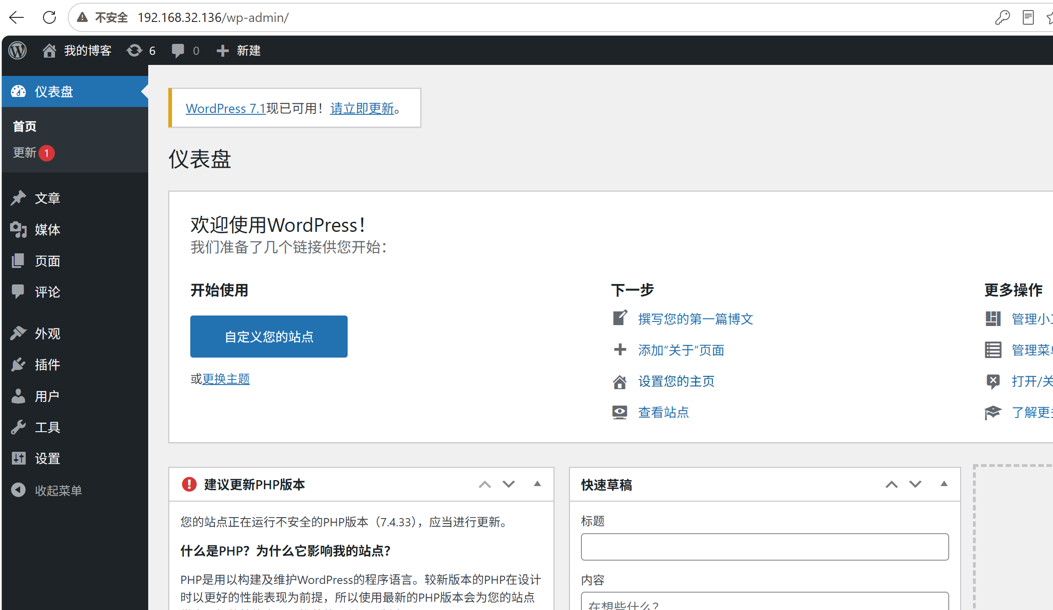Open the reader view icon in address bar
Viewport: 1053px width, 610px height.
(x=1028, y=17)
